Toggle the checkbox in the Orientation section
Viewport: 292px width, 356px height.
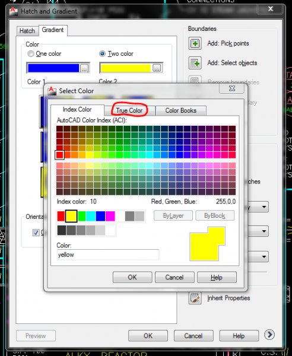click(36, 233)
